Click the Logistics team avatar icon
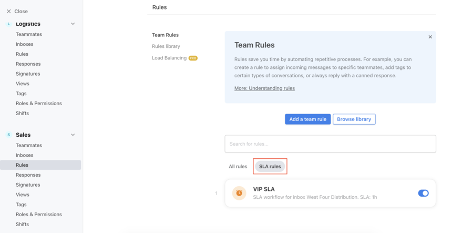The image size is (452, 233). point(8,24)
